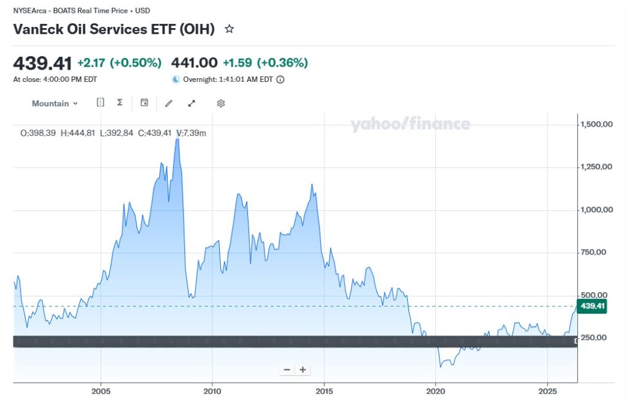This screenshot has width=627, height=398.
Task: Zoom out with the minus button
Action: [x=287, y=370]
